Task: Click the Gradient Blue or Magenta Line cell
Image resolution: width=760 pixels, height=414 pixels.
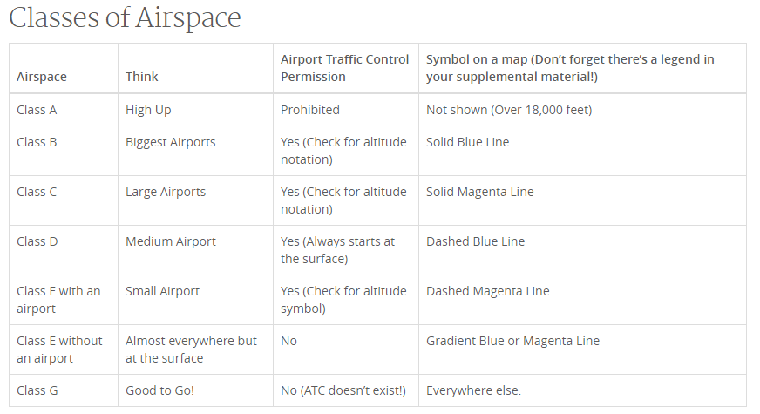Action: point(582,350)
